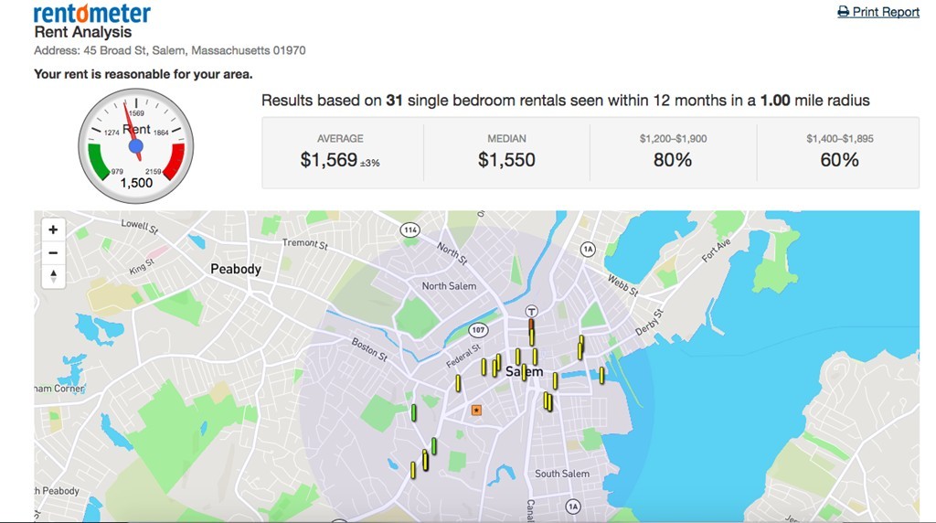Click the Route 114 shield on map
Image resolution: width=936 pixels, height=523 pixels.
409,229
